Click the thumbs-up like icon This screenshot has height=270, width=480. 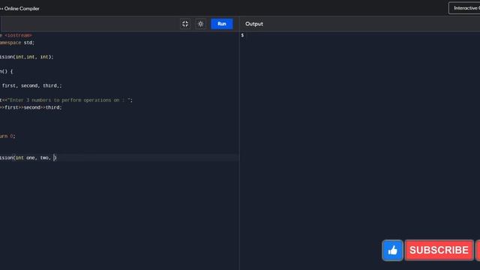pos(392,250)
